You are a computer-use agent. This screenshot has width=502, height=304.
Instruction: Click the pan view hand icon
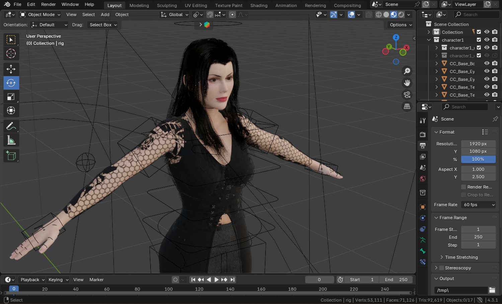[407, 83]
